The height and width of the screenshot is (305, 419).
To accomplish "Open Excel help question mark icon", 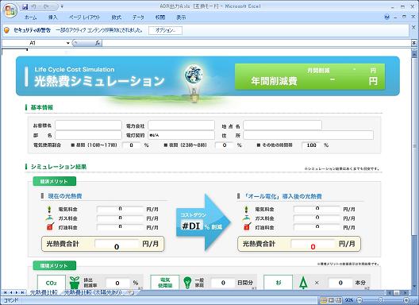I will point(386,17).
